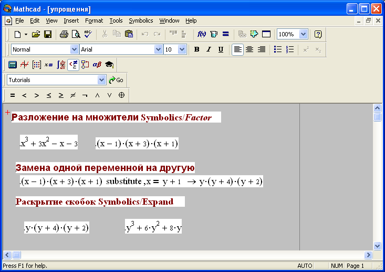
Task: Toggle Underline formatting
Action: coord(221,49)
